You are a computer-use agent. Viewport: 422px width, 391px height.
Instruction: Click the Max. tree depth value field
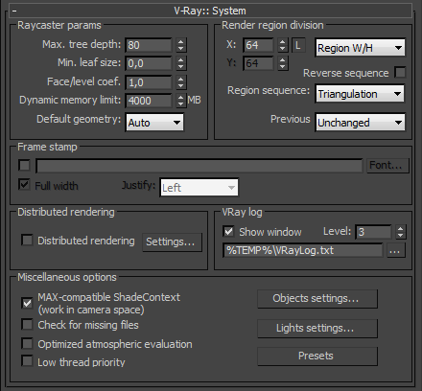click(x=149, y=45)
